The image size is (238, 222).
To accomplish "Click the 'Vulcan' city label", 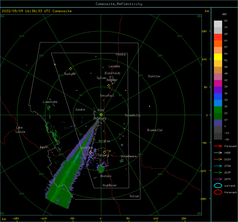I will point(134,196).
